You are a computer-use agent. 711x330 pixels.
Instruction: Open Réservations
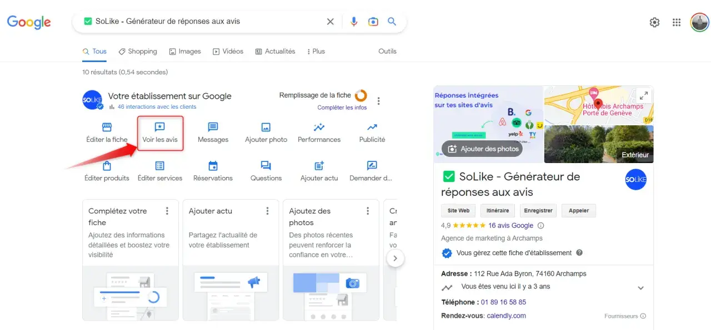[213, 171]
